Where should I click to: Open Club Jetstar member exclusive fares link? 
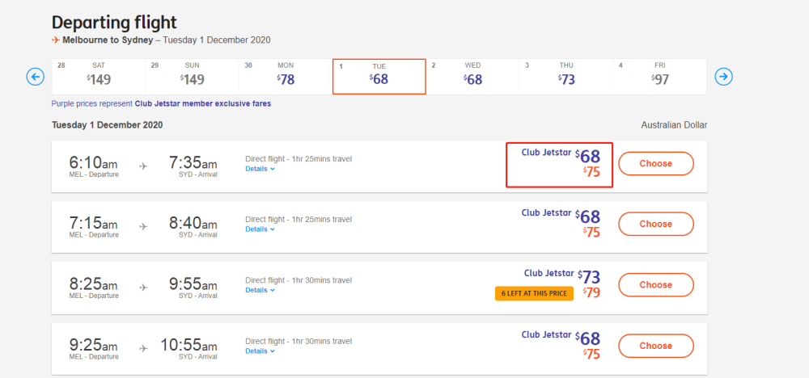[x=203, y=103]
